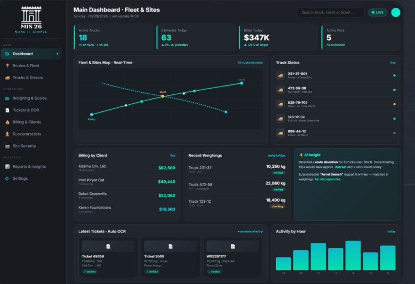Click the Subcontractors person icon
This screenshot has width=415, height=284.
pos(7,134)
